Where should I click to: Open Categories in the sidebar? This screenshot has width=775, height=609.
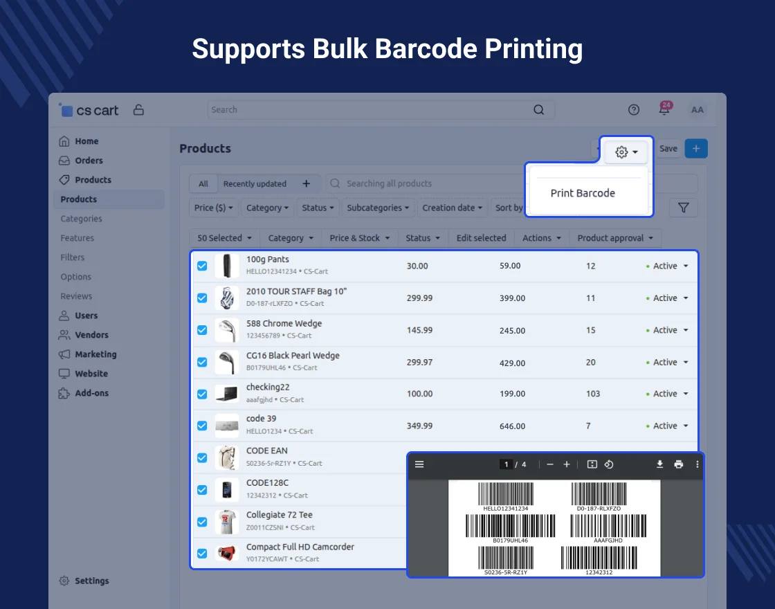tap(81, 219)
